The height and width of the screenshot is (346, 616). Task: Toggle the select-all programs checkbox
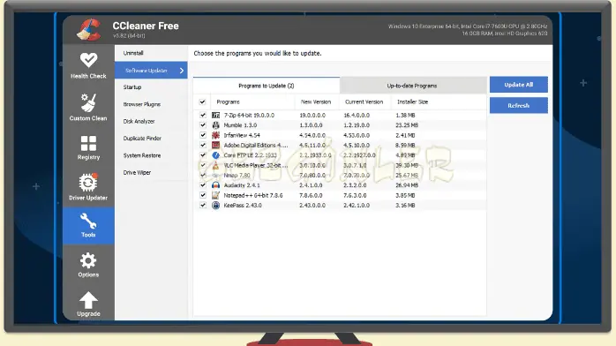202,102
